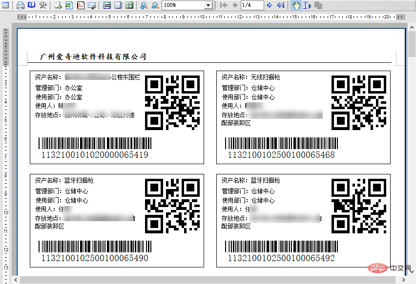Click barcode number 11321001025001000065492

pos(281,258)
